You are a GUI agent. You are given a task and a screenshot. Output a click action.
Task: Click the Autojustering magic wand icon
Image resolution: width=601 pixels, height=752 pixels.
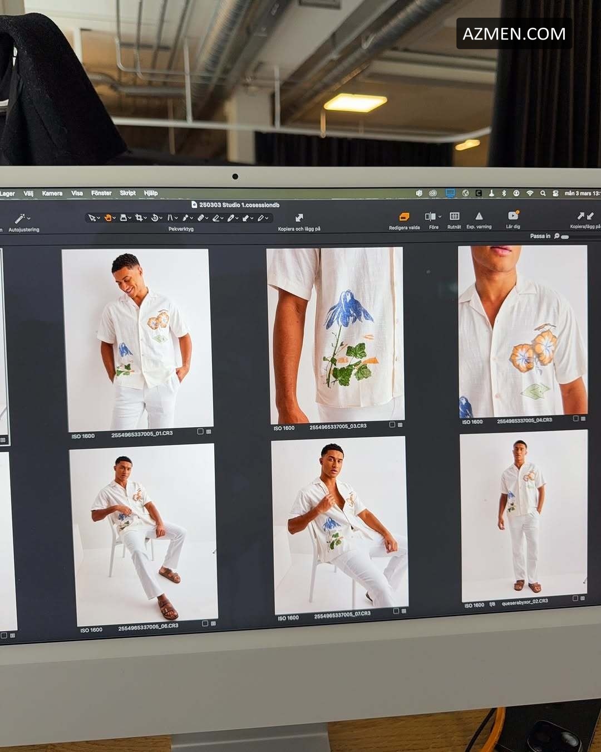(19, 218)
